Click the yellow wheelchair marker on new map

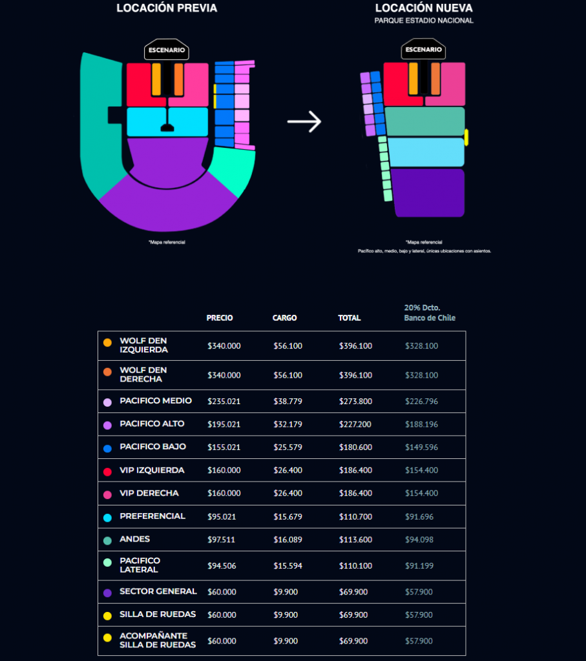click(x=466, y=137)
